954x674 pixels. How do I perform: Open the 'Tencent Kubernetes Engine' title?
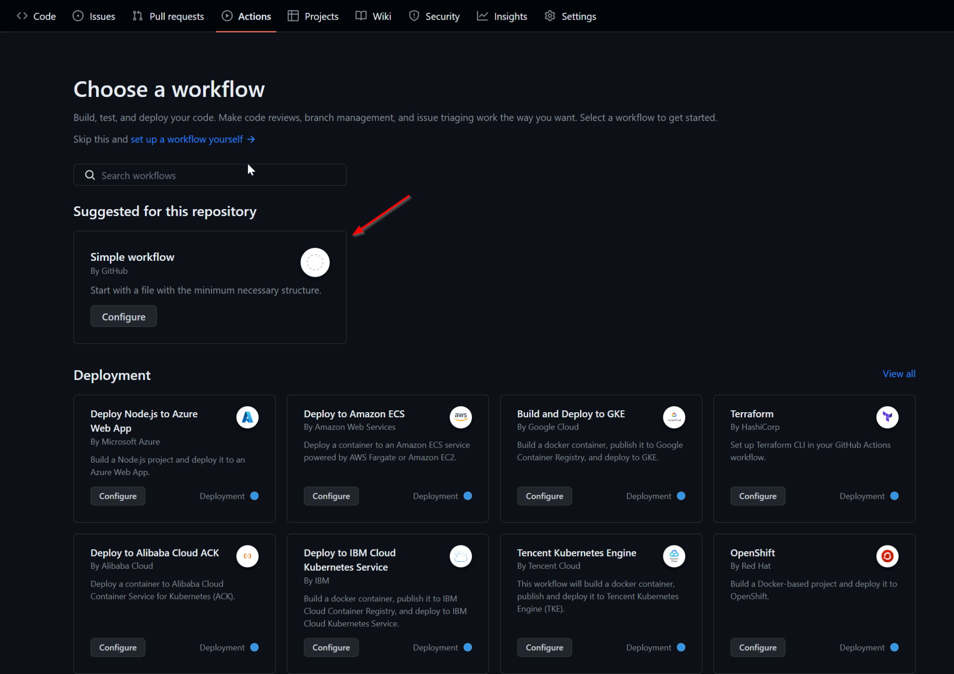click(577, 553)
